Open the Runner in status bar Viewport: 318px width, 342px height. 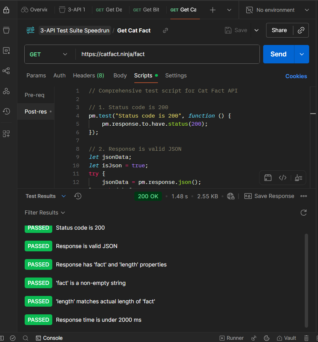click(232, 338)
